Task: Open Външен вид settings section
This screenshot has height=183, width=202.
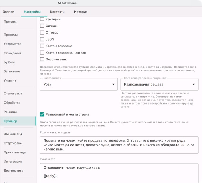Action: click(x=18, y=134)
